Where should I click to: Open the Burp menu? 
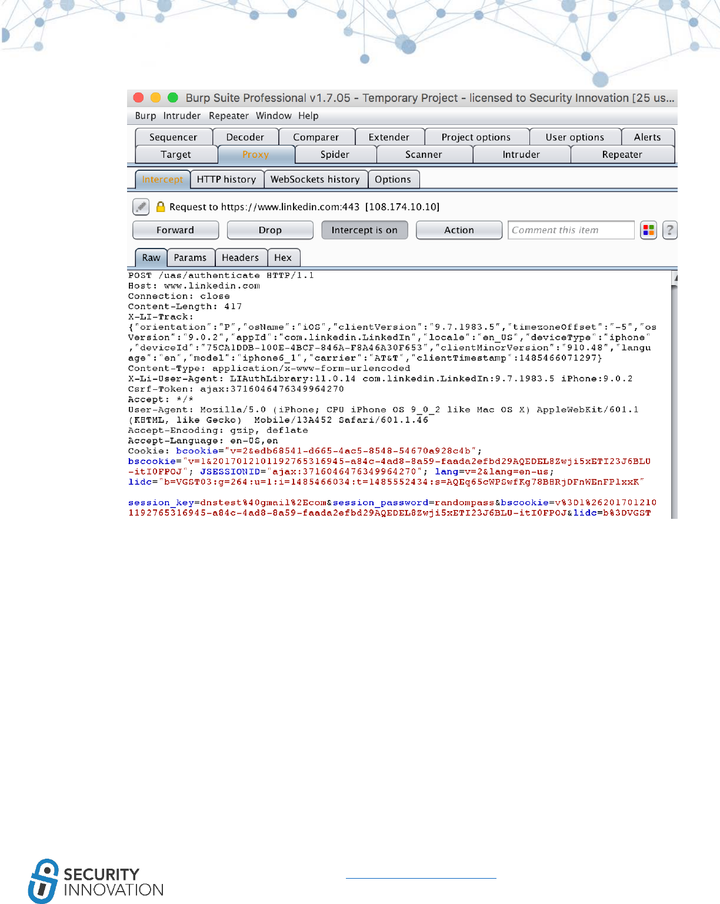(145, 116)
